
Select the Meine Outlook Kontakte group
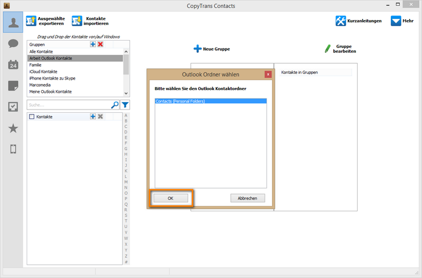[x=75, y=92]
